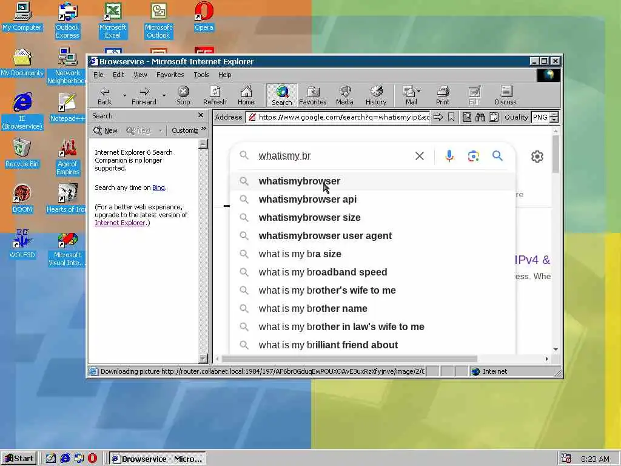The image size is (621, 466).
Task: Toggle the Search toolbar button
Action: [x=281, y=95]
